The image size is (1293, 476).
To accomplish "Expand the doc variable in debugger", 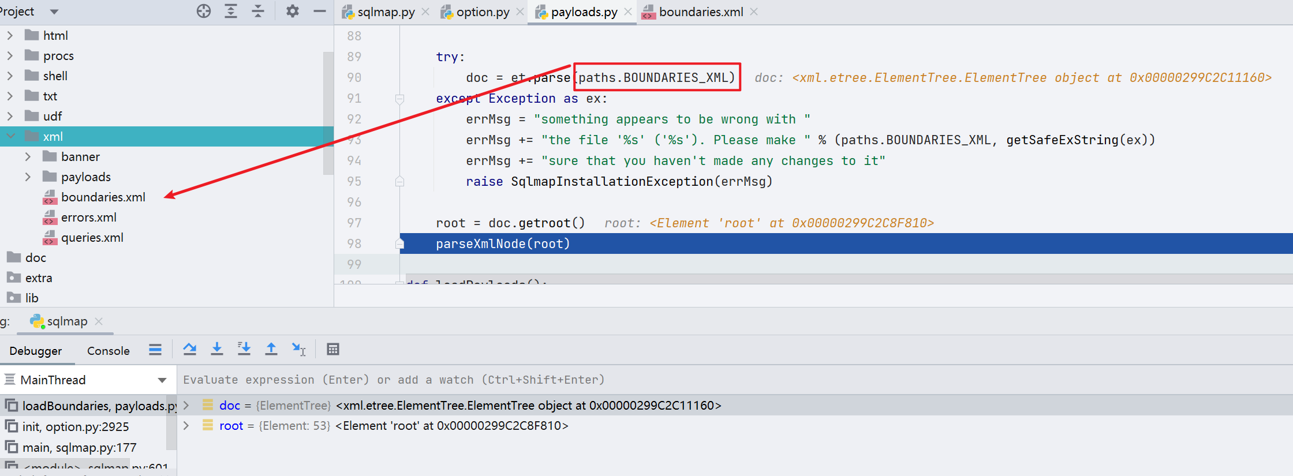I will [x=186, y=406].
